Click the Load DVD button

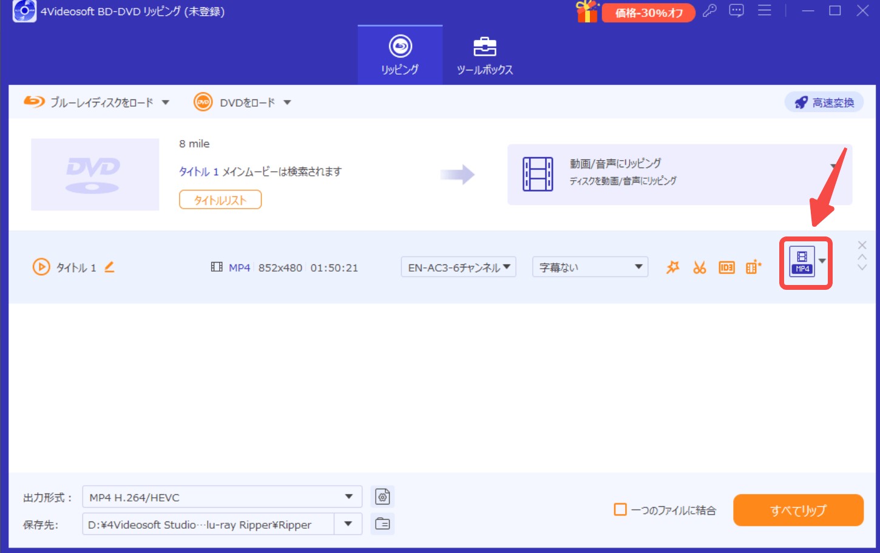tap(234, 102)
